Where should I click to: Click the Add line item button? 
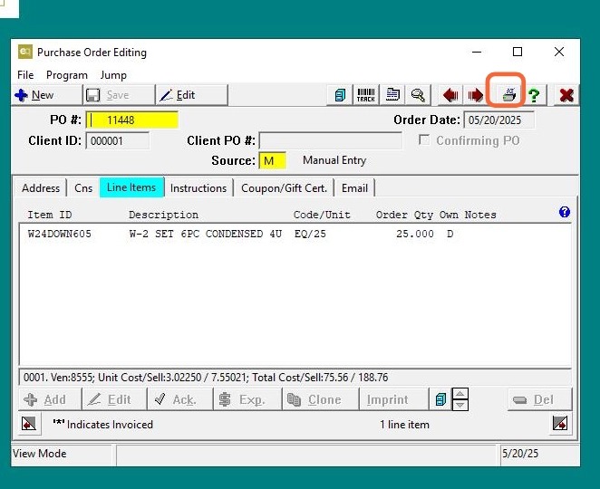[x=50, y=399]
